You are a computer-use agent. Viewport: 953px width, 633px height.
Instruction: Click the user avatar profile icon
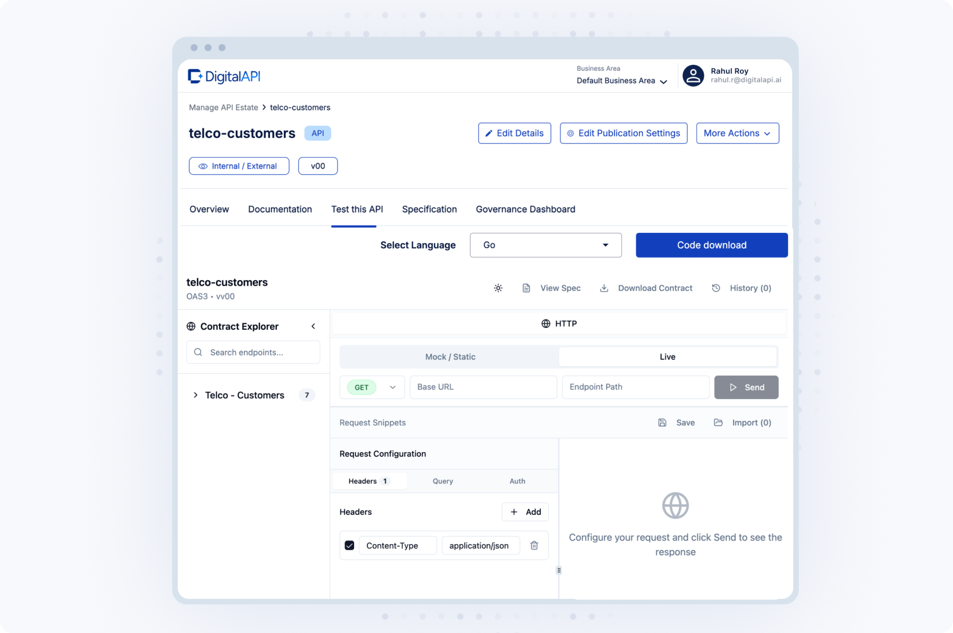tap(693, 75)
